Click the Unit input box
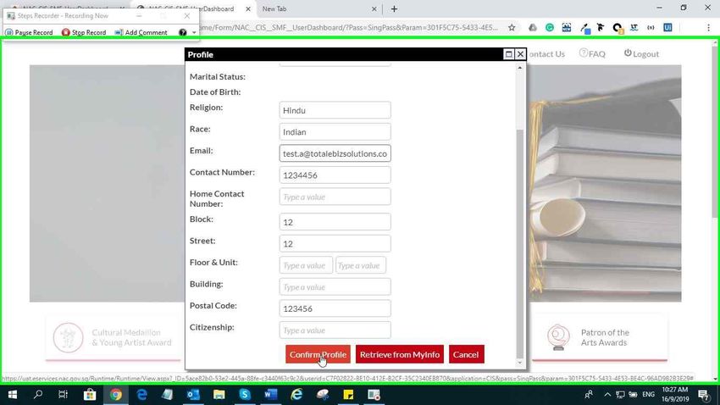 point(361,265)
